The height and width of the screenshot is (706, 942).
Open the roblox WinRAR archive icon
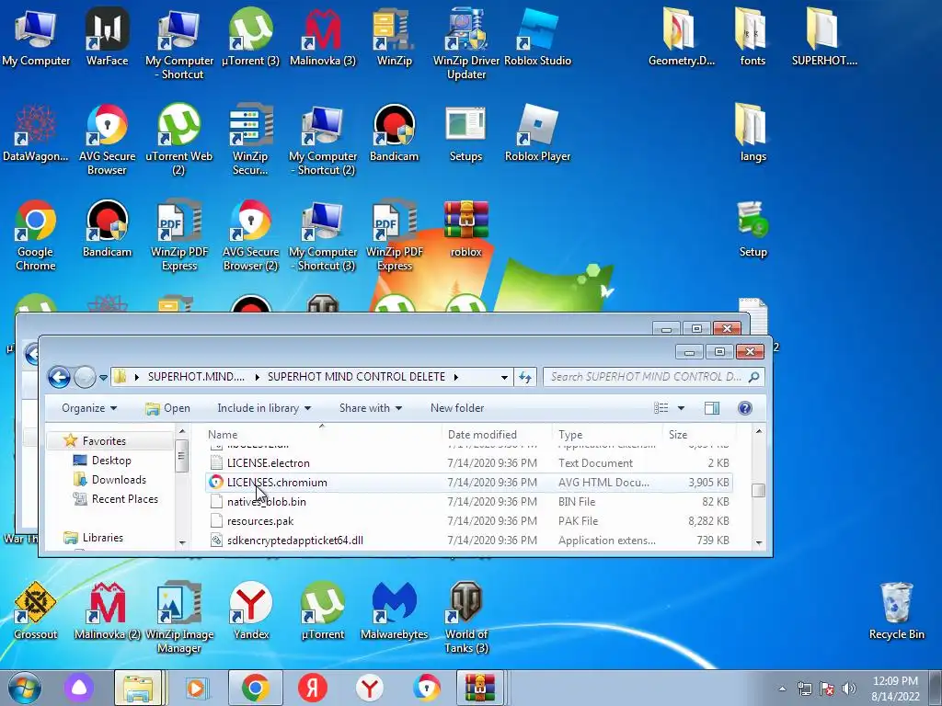pos(466,228)
